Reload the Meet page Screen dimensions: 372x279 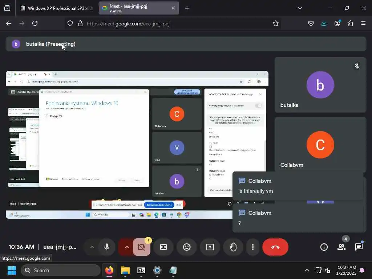click(x=35, y=23)
